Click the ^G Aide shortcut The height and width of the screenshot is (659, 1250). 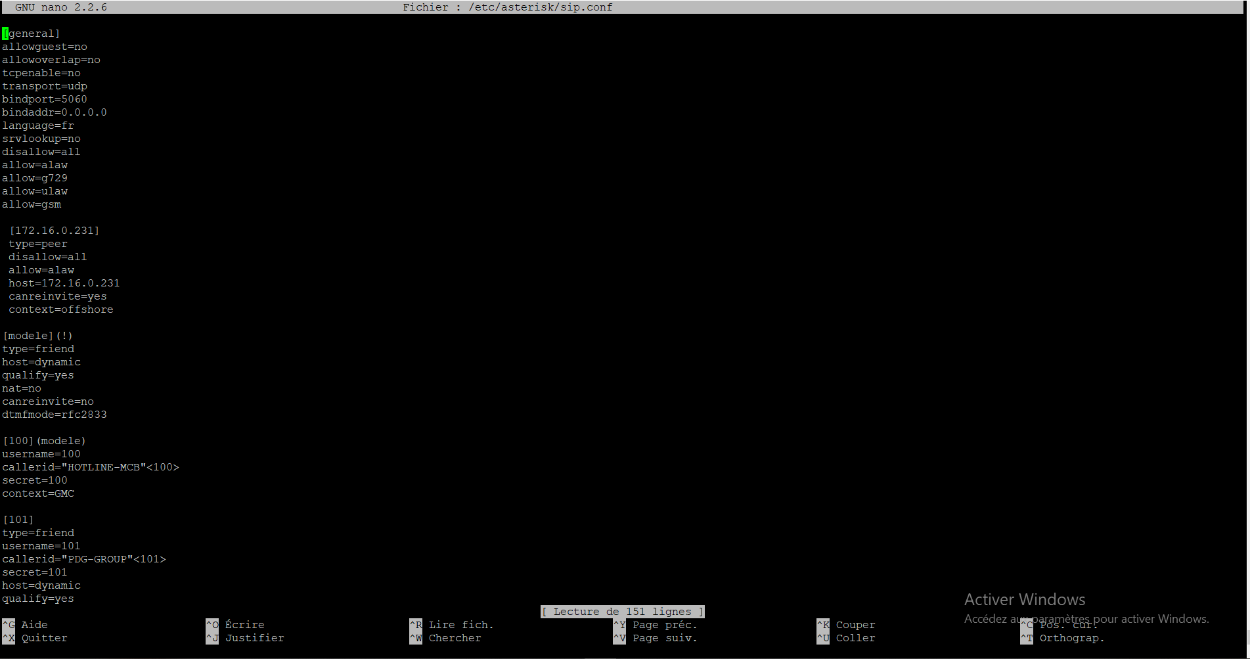[25, 625]
